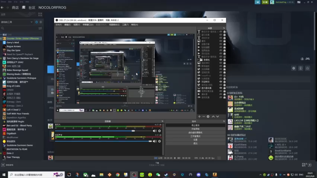Move source up with the up arrow
The width and height of the screenshot is (317, 178).
(213, 116)
